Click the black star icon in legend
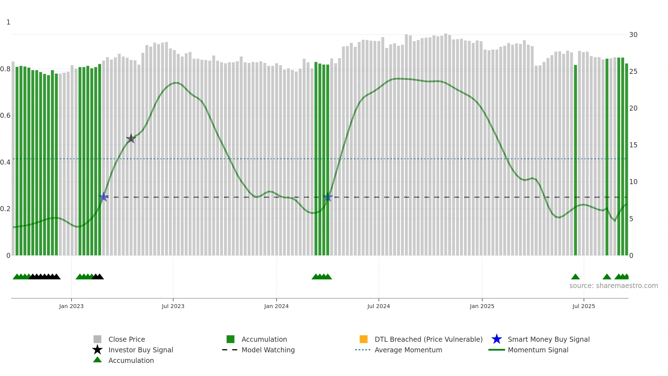 click(x=97, y=350)
